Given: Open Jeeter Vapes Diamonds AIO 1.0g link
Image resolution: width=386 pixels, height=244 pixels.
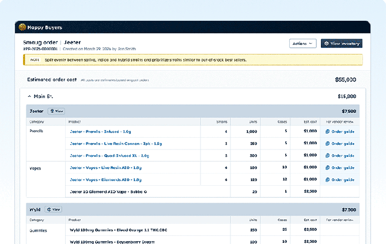Looking at the screenshot, I should point(105,180).
